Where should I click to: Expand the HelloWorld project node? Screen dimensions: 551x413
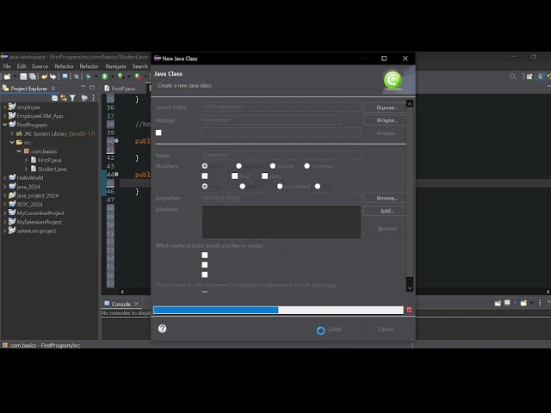(5, 178)
